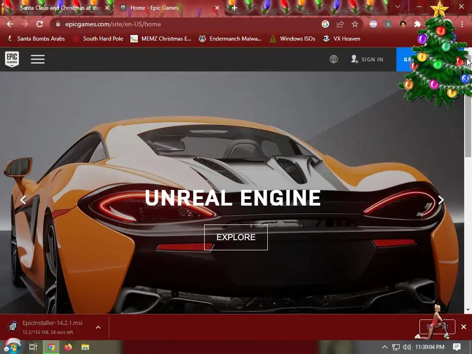472x354 pixels.
Task: Close the Santa Claus and Christmas tab
Action: pos(107,8)
